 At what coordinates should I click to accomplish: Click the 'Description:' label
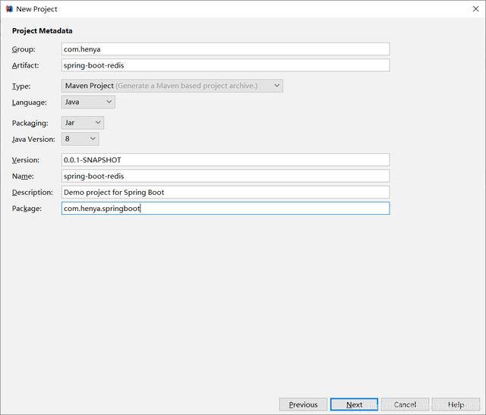click(33, 192)
